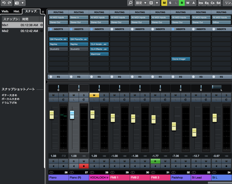The image size is (232, 184).
Task: Click the recall icon on the Mix1 row
Action: [42, 25]
